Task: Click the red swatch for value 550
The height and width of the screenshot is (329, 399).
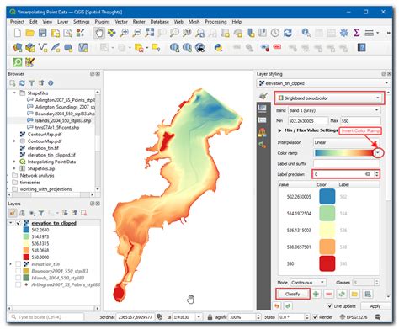Action: click(327, 263)
